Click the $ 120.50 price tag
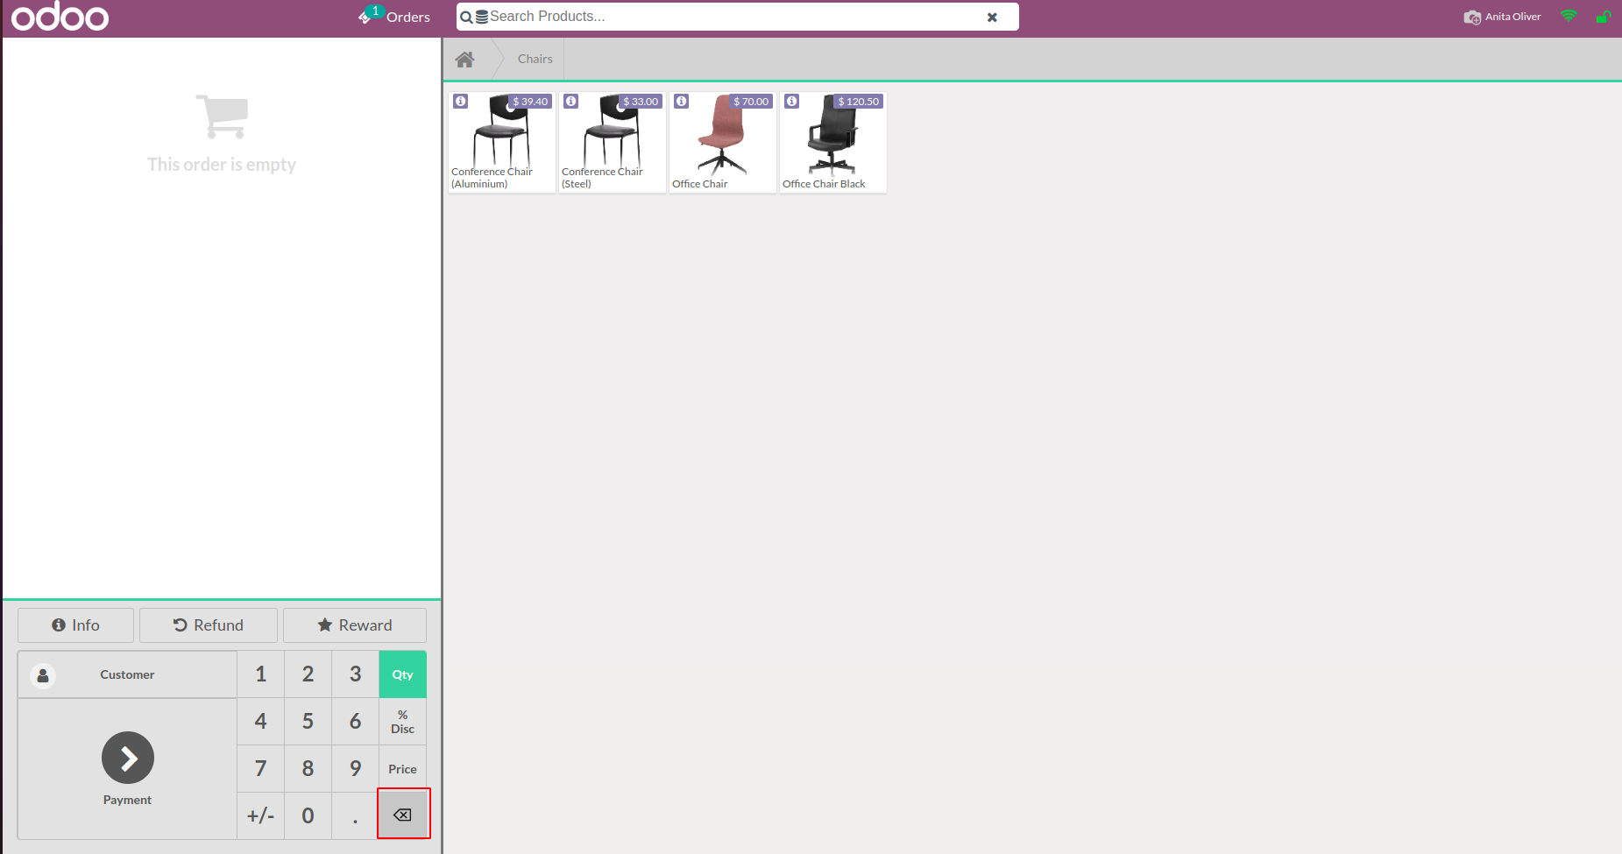Viewport: 1622px width, 854px height. pos(858,102)
